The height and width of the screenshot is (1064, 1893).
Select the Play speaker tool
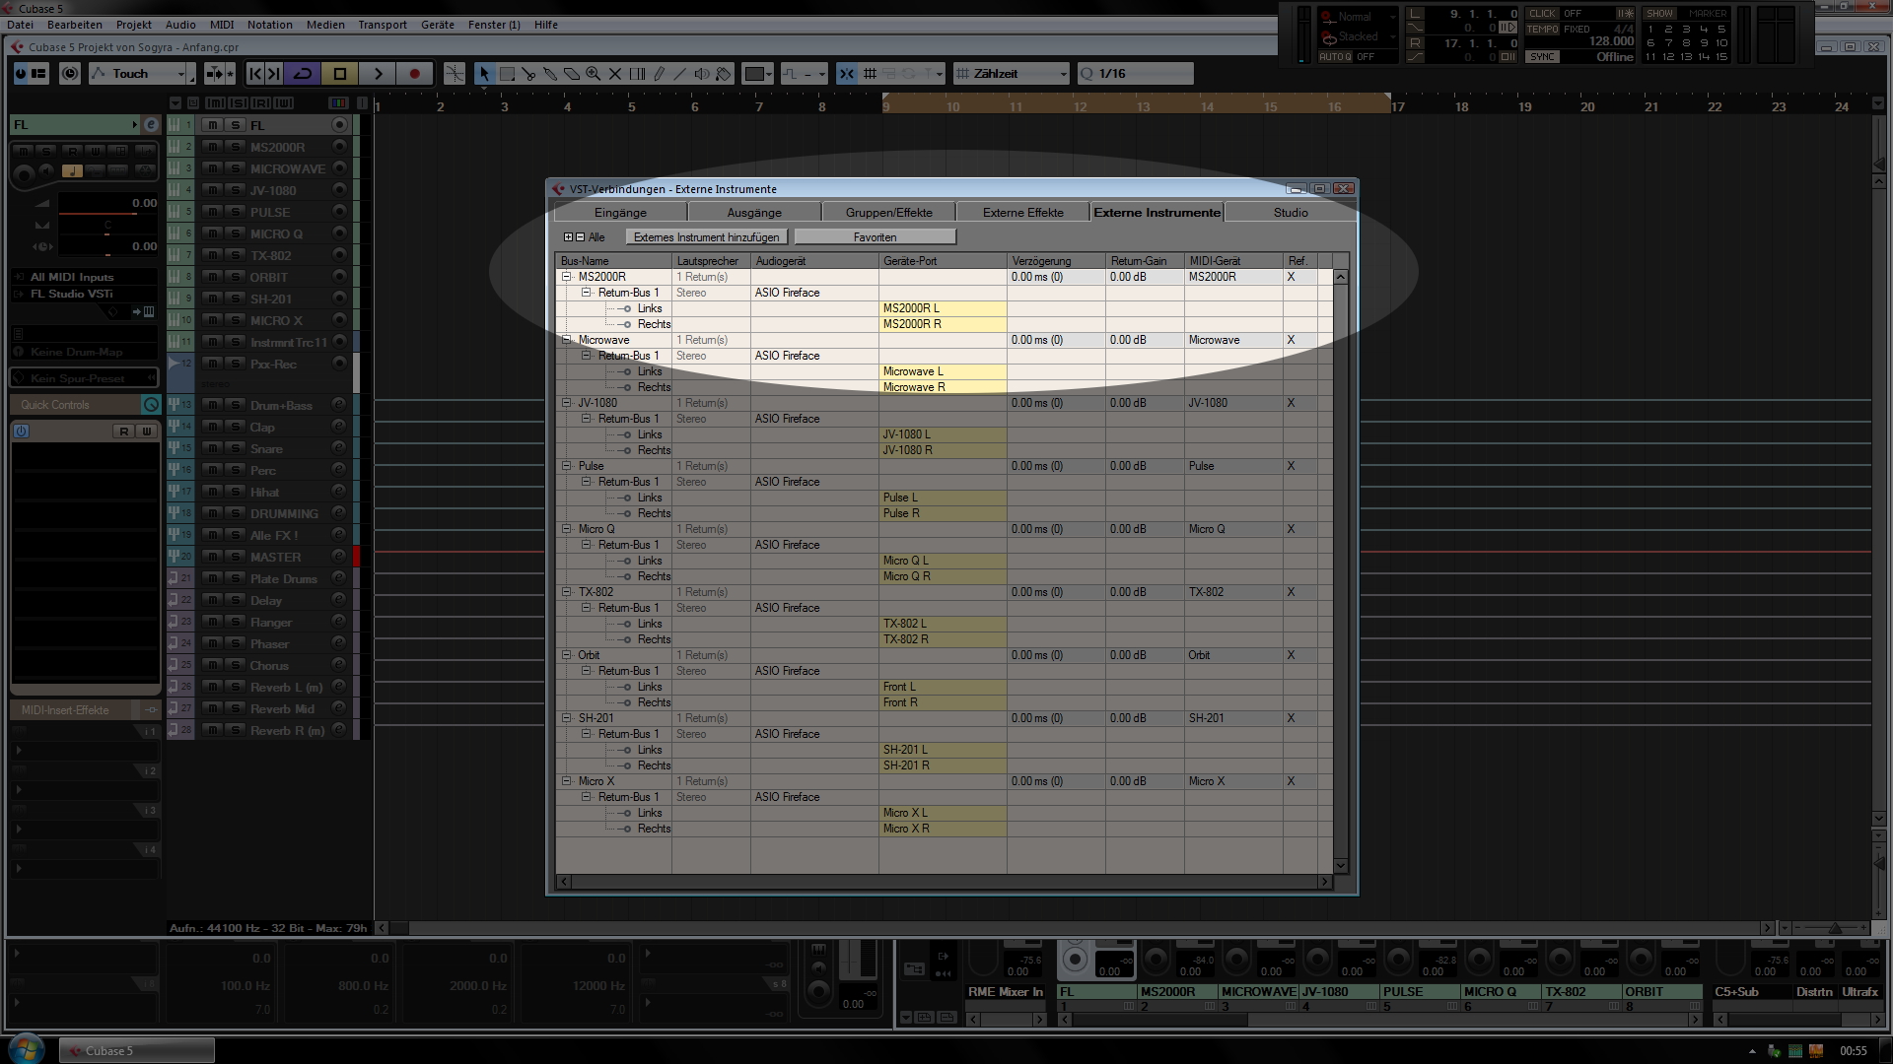point(702,74)
